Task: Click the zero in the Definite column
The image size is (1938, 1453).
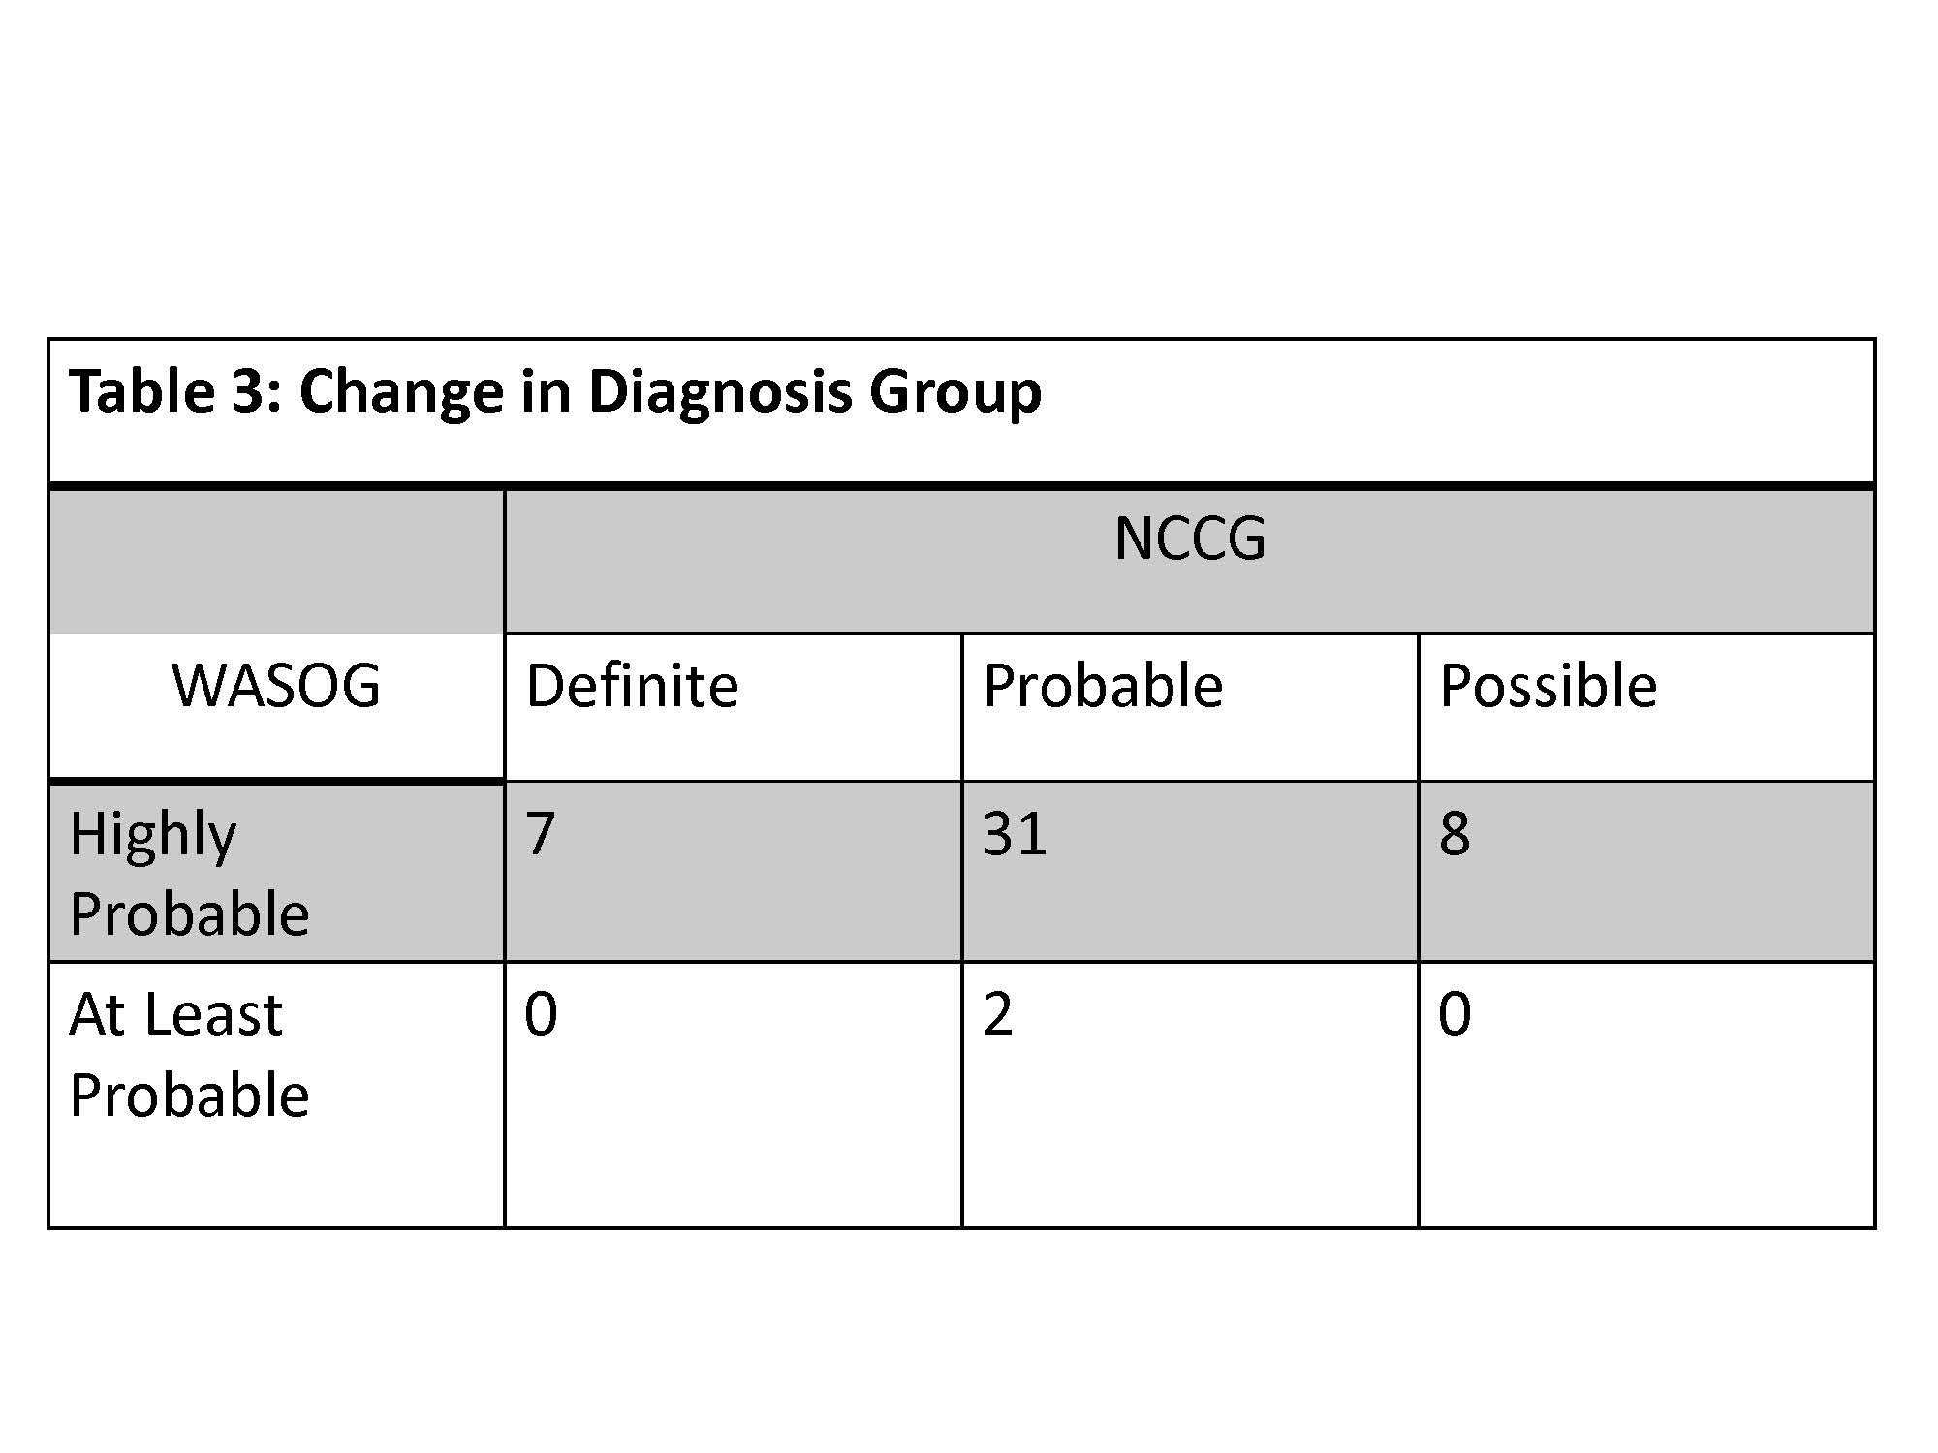Action: (541, 1014)
